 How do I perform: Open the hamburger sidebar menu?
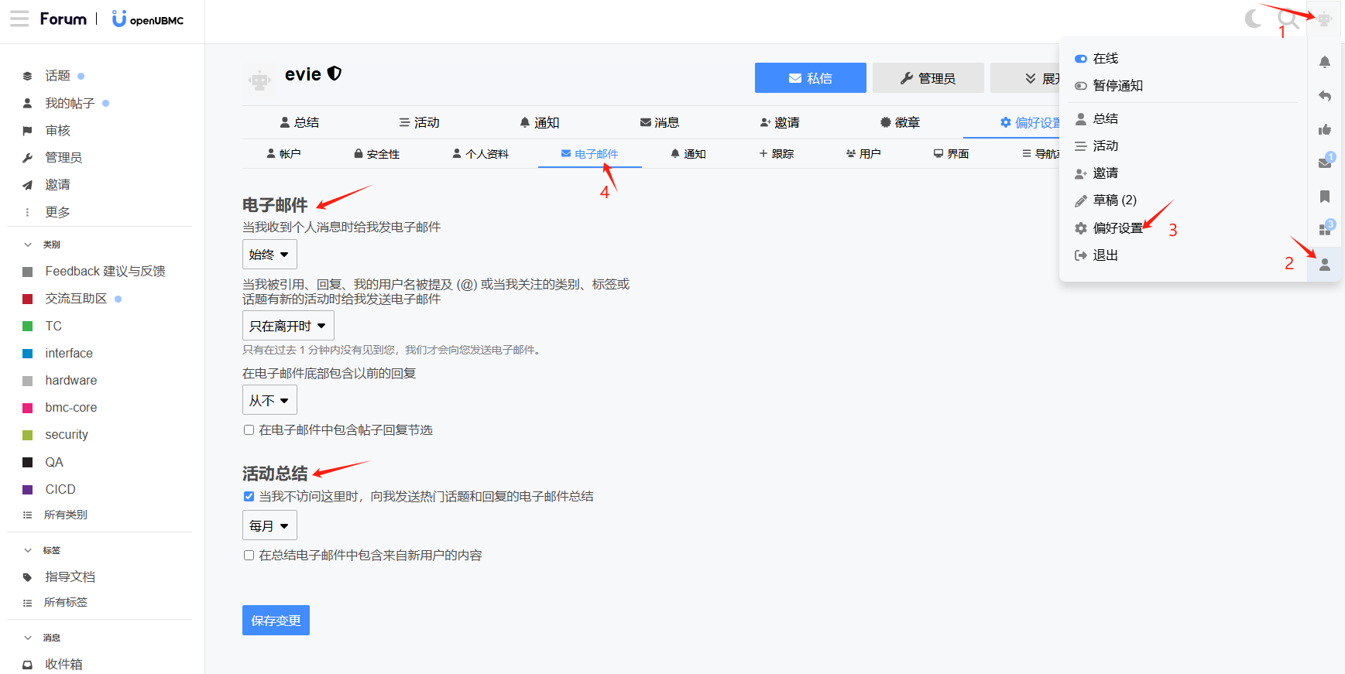tap(19, 19)
